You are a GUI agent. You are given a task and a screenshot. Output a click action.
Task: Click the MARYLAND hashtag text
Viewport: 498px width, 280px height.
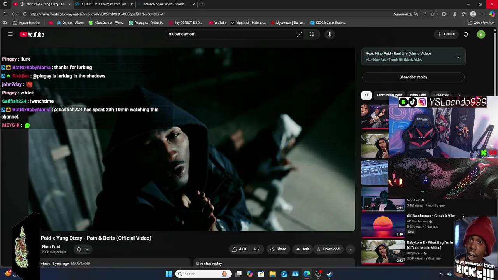81,264
